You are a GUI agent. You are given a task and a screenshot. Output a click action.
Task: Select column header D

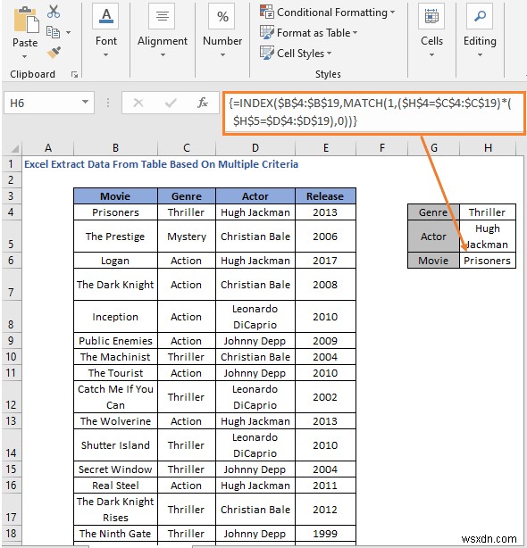255,148
